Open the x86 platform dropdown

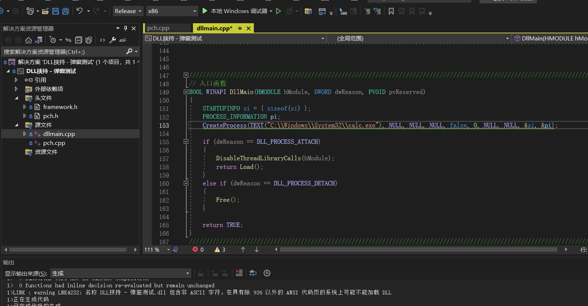click(172, 11)
